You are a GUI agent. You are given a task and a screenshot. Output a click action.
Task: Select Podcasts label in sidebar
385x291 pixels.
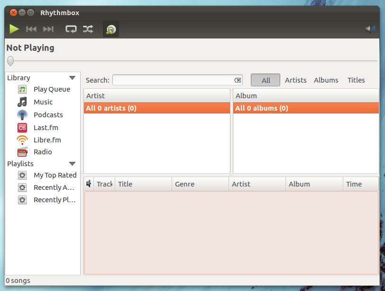[x=48, y=115]
